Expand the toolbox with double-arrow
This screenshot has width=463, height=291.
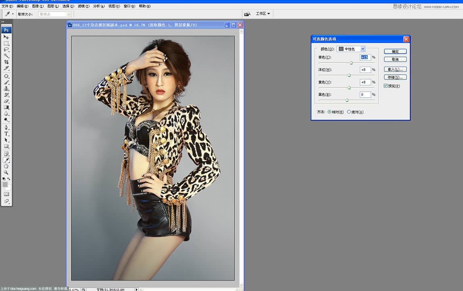[x=3, y=21]
